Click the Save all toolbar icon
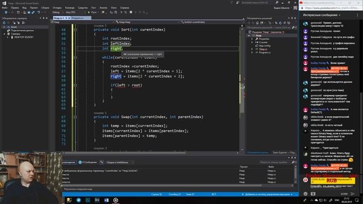The image size is (363, 204). click(33, 12)
